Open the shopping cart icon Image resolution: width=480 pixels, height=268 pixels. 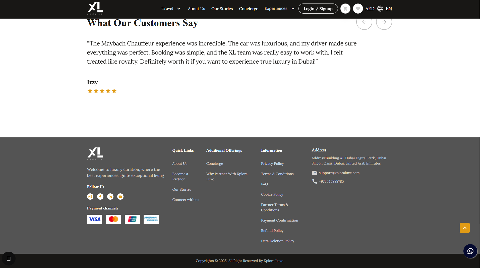pos(345,9)
